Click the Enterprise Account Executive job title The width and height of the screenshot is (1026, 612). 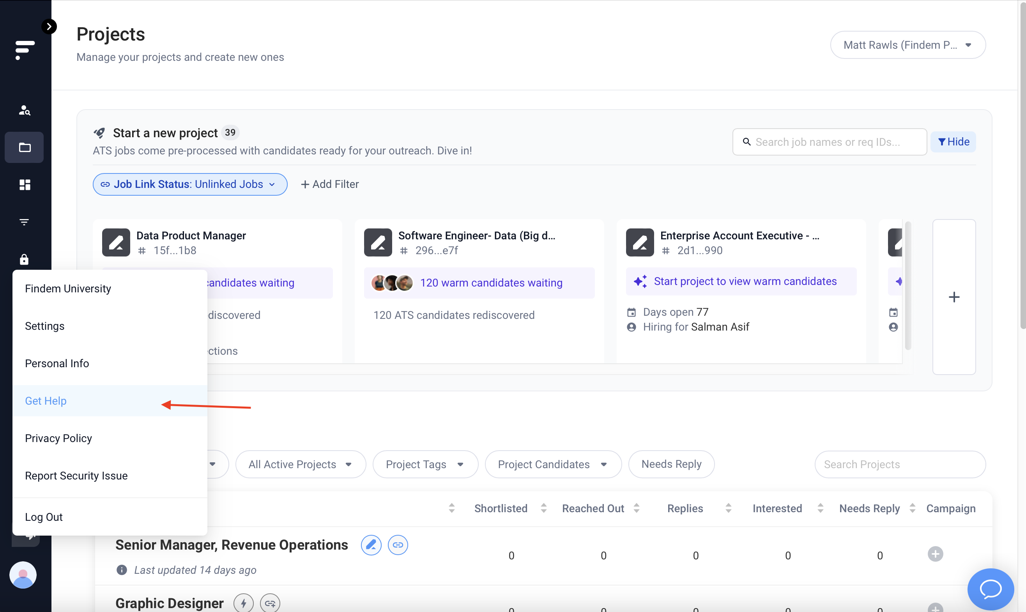tap(739, 235)
